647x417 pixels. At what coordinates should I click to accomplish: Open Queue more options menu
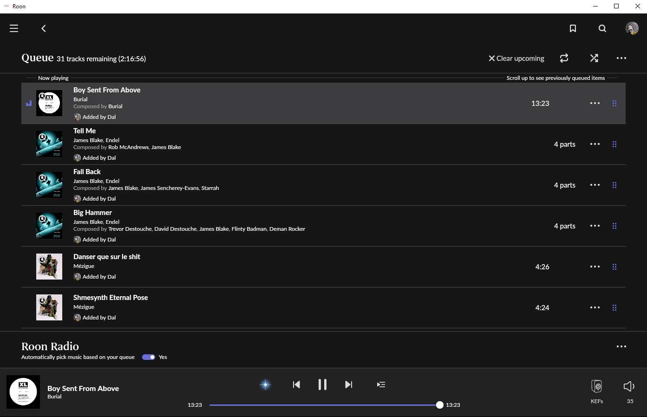(x=621, y=58)
